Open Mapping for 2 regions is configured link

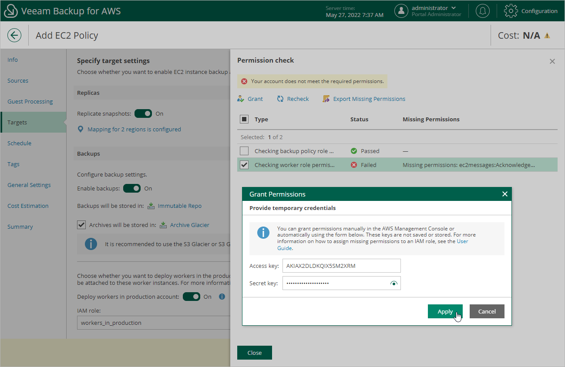click(x=134, y=129)
